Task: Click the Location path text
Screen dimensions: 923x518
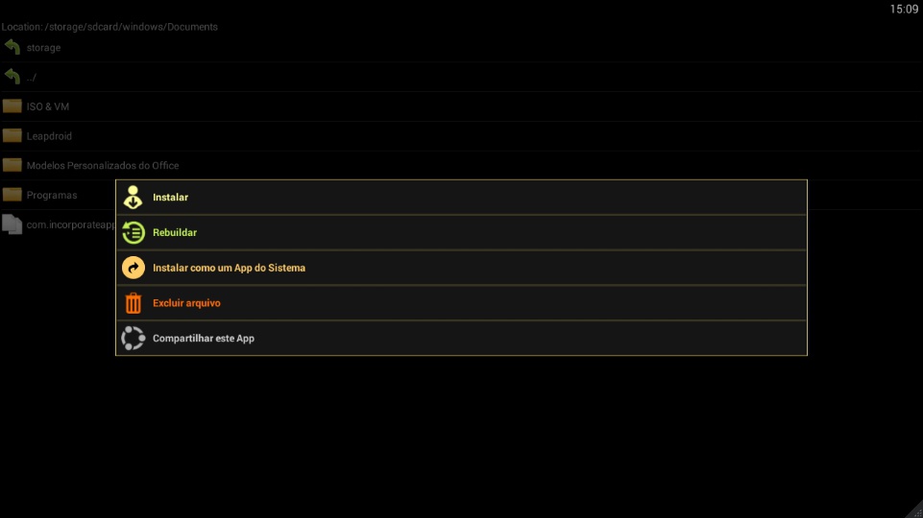Action: [109, 27]
